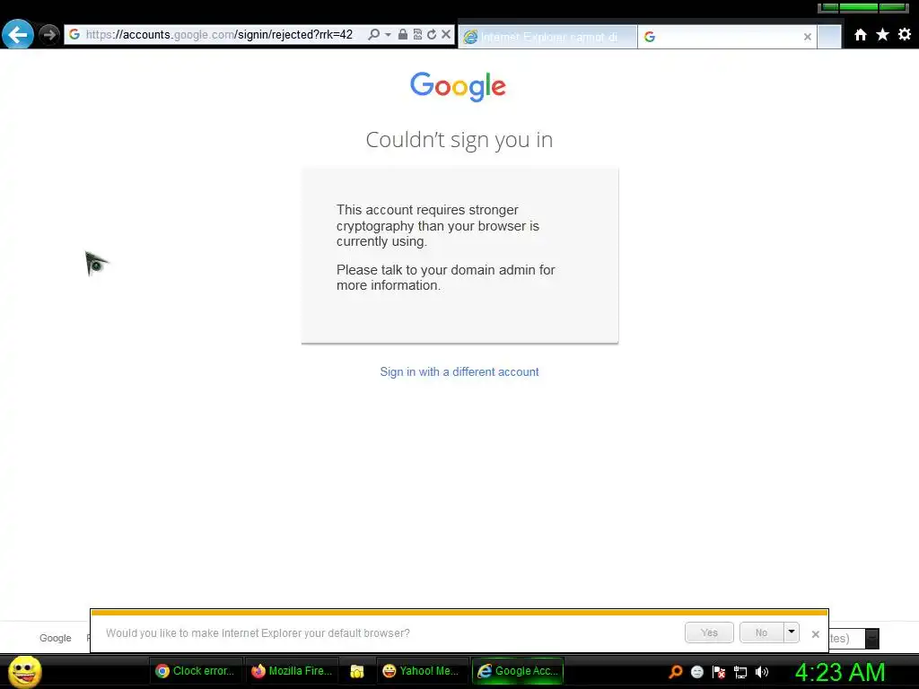
Task: Open footer language dropdown arrow
Action: [872, 639]
